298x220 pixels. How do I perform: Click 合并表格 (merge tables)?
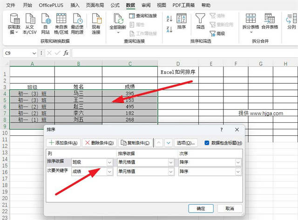tap(270, 21)
